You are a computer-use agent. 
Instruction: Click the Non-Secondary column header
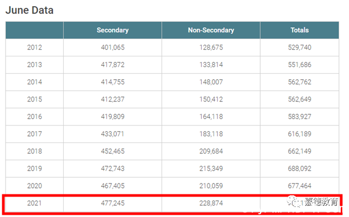tap(211, 30)
